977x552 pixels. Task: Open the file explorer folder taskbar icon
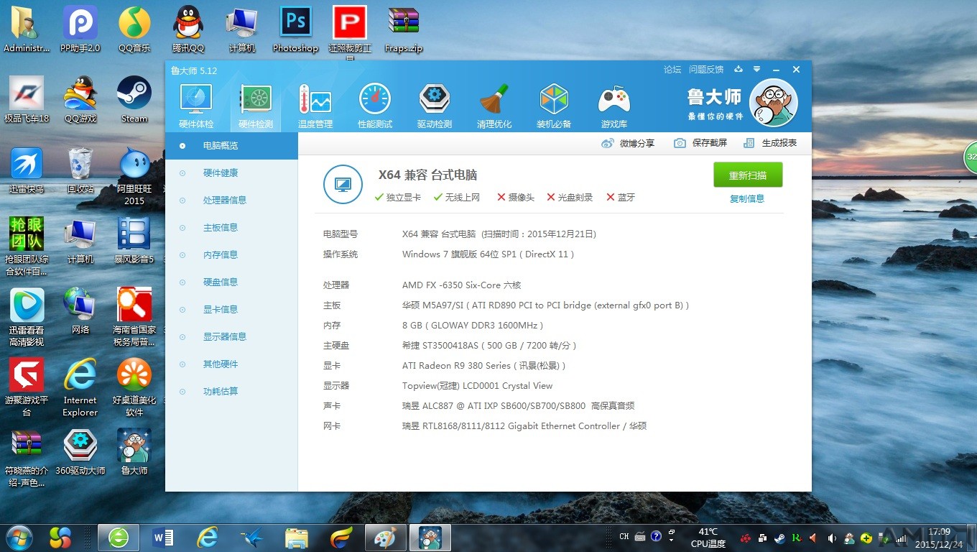[296, 538]
